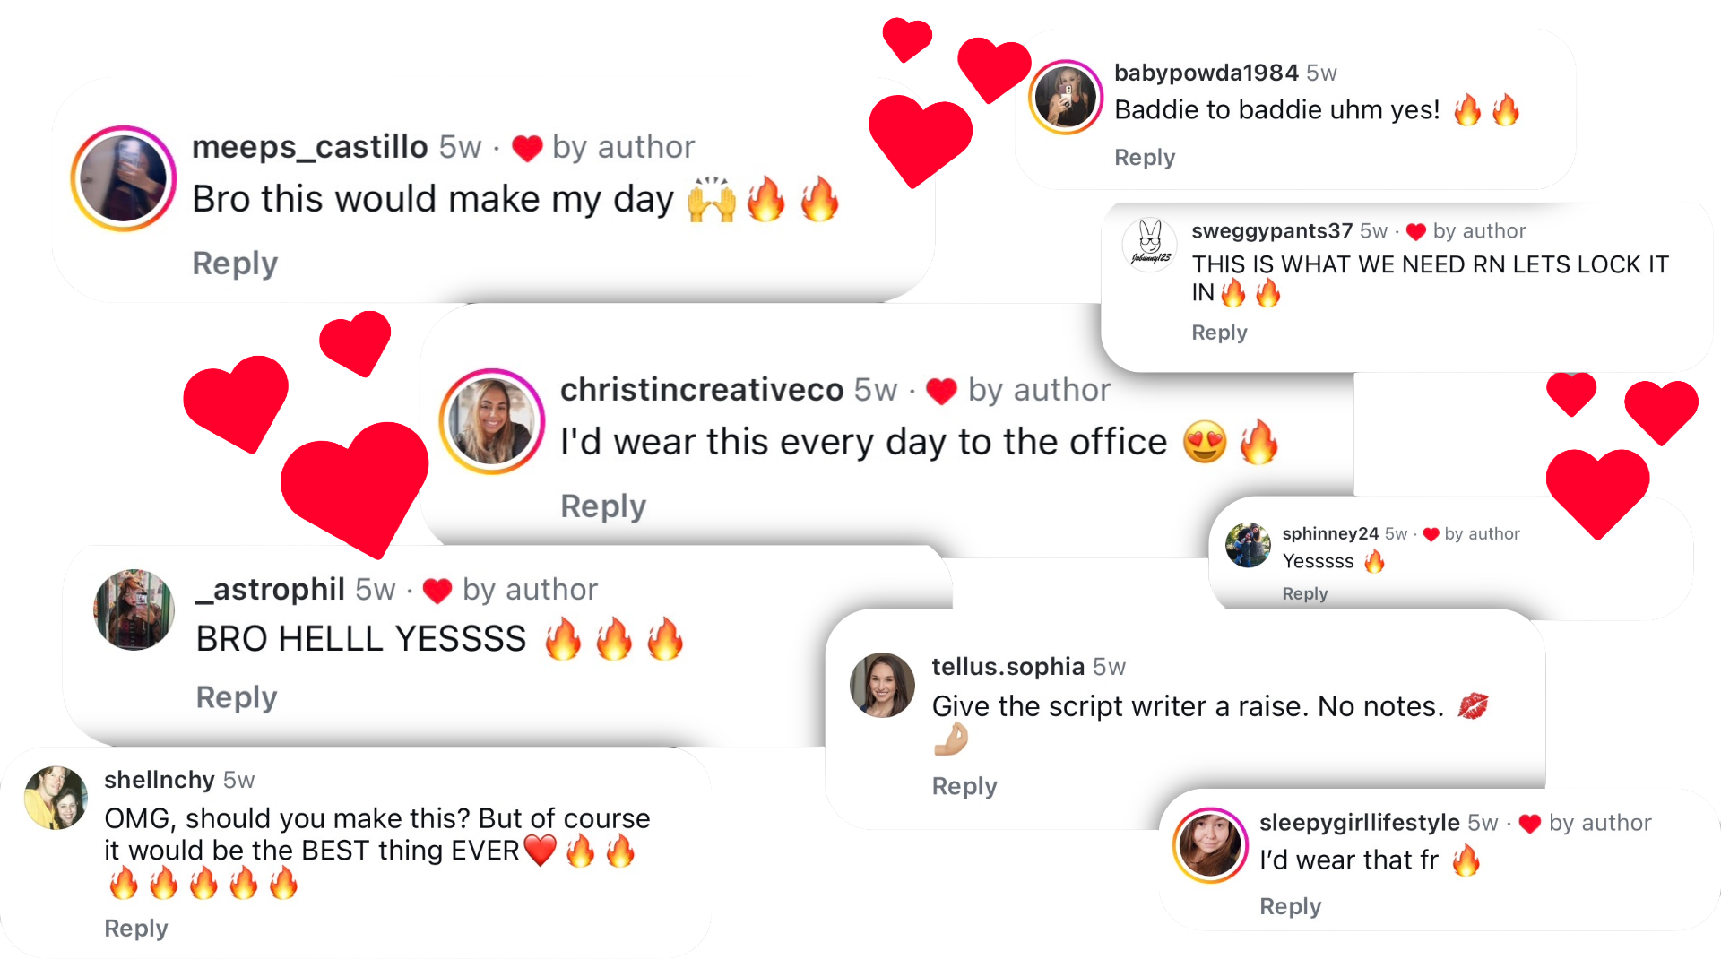
Task: Open babypowda1984's profile avatar
Action: 1066,97
